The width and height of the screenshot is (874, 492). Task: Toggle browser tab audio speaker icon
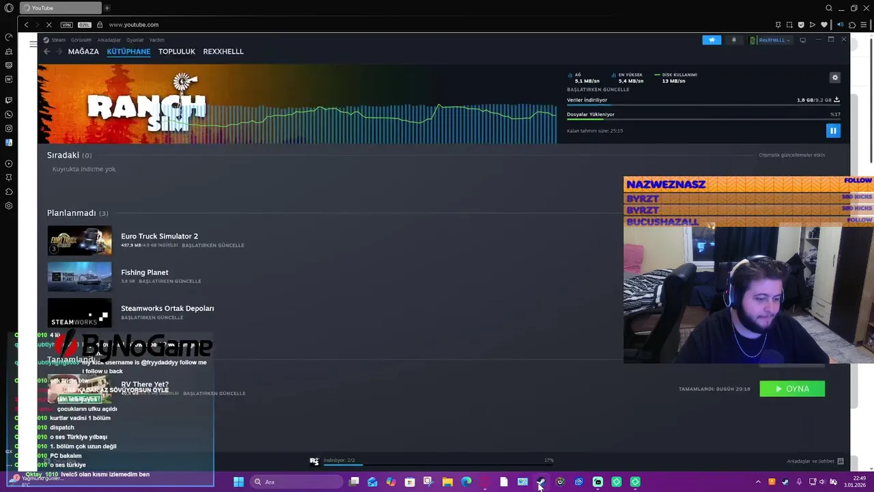pyautogui.click(x=840, y=25)
